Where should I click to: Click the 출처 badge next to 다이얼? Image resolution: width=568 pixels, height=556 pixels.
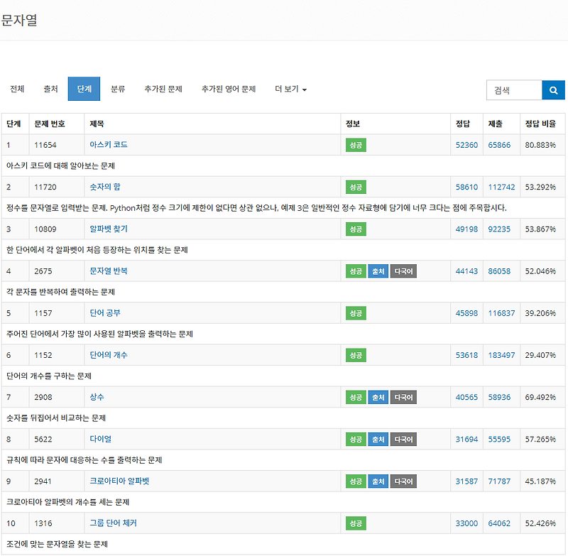pos(378,439)
